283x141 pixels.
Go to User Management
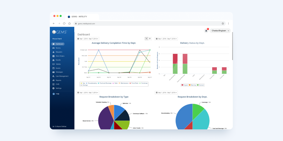(60, 76)
